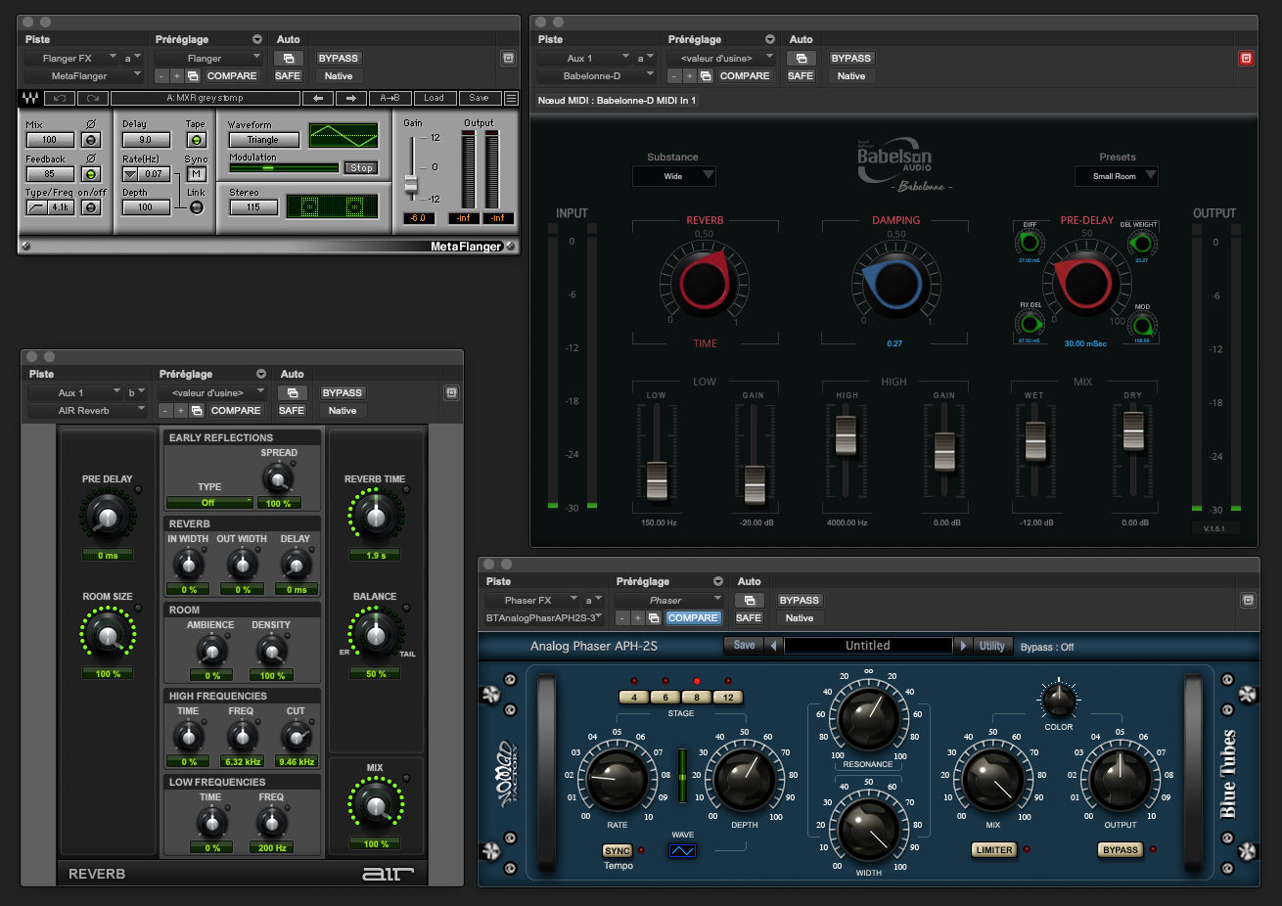Viewport: 1282px width, 906px height.
Task: Click the copy settings icon beside COMPARE in MetaFlanger
Action: 193,76
